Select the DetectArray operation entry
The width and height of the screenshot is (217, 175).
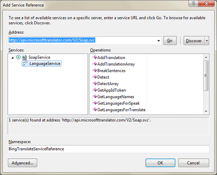pos(105,84)
